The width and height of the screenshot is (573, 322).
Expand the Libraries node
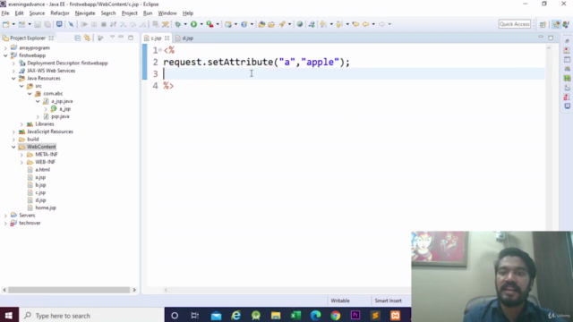point(21,124)
